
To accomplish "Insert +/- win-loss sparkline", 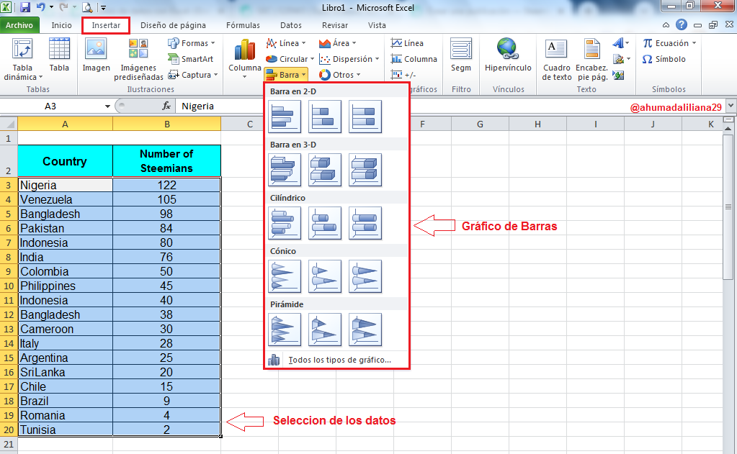I will coord(403,75).
